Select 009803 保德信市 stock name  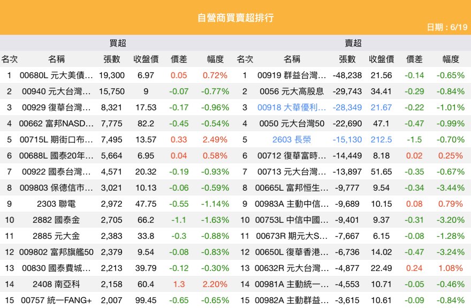coord(56,188)
